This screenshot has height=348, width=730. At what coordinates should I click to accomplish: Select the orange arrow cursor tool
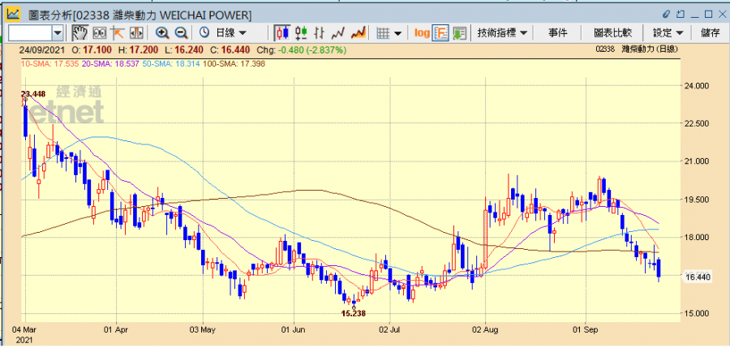coord(118,32)
